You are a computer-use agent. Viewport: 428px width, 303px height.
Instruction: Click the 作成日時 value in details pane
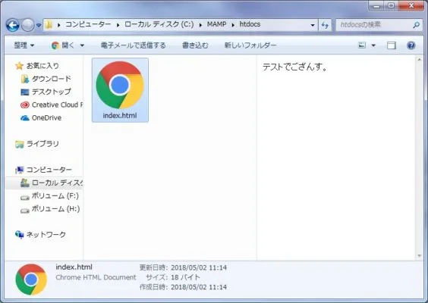coord(199,287)
